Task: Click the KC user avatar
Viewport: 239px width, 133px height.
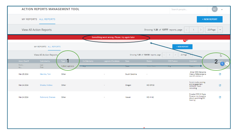Action: [x=215, y=9]
